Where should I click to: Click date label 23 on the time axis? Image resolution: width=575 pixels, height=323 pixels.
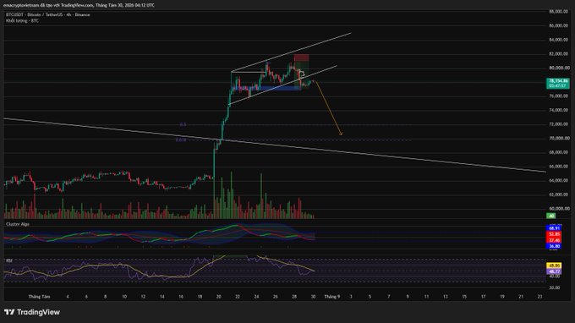pyautogui.click(x=539, y=297)
